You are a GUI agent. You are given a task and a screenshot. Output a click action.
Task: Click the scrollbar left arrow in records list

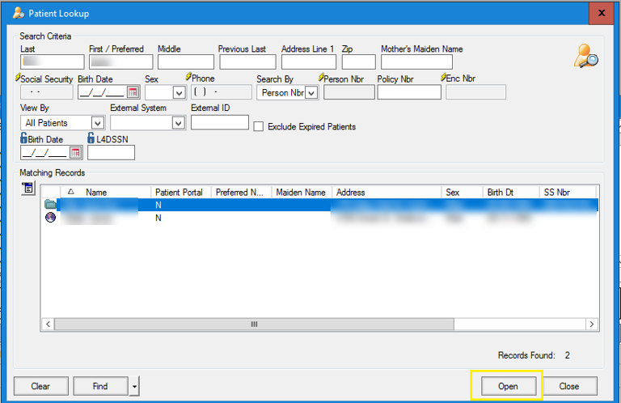(x=48, y=325)
